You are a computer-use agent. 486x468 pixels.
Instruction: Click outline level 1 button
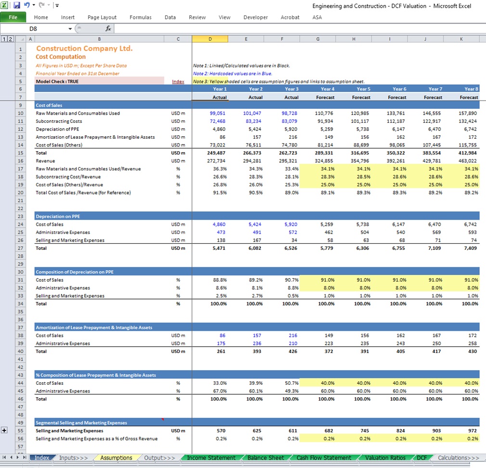point(4,39)
